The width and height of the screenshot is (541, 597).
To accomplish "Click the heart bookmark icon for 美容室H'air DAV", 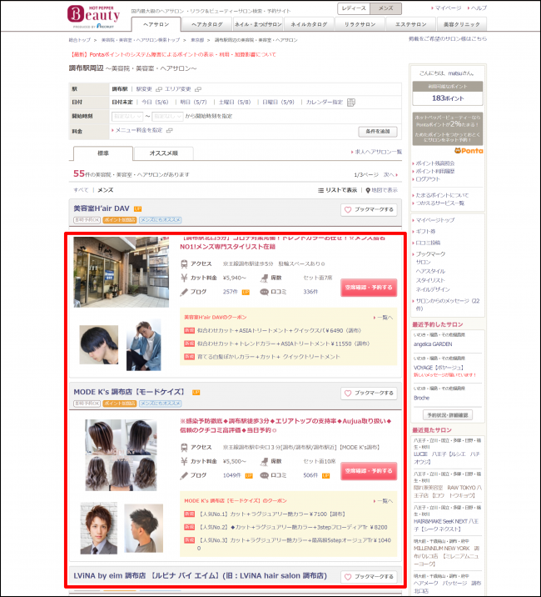I will click(x=348, y=210).
